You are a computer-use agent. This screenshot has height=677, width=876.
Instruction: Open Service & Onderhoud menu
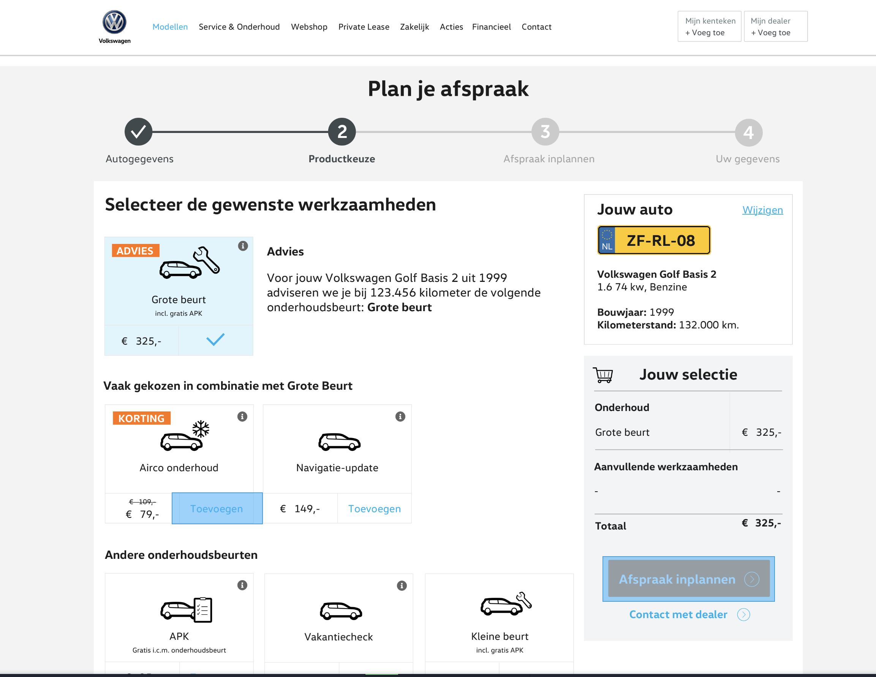click(x=239, y=27)
